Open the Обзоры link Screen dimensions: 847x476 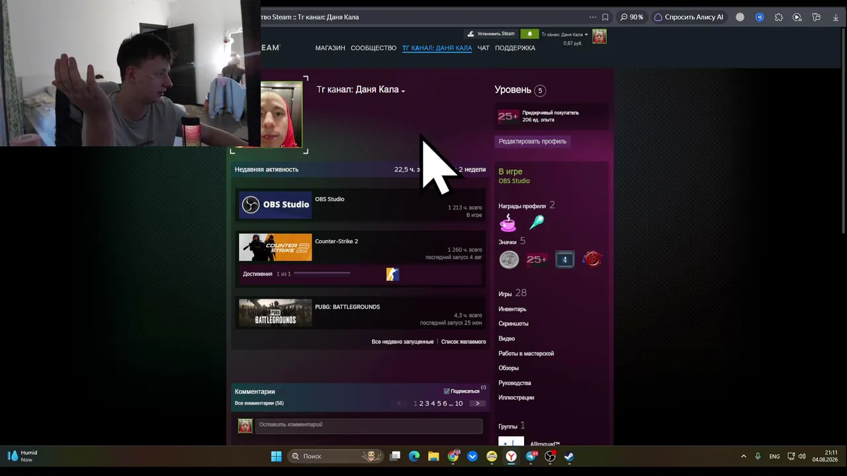pyautogui.click(x=508, y=368)
